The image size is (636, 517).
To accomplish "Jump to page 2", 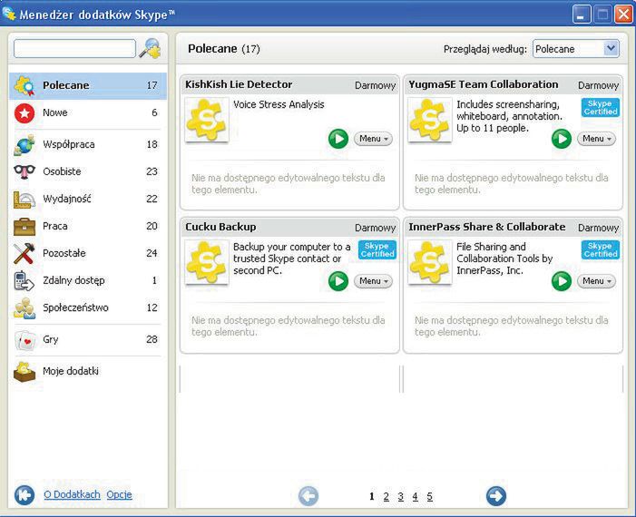I will point(386,496).
